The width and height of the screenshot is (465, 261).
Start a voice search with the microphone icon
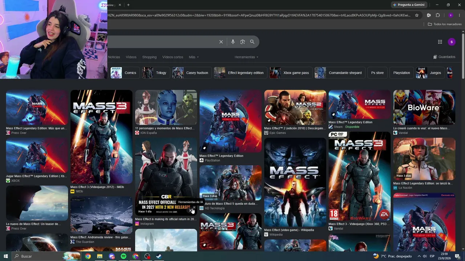coord(233,42)
